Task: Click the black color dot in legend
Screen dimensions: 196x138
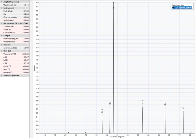Action: 173,8
